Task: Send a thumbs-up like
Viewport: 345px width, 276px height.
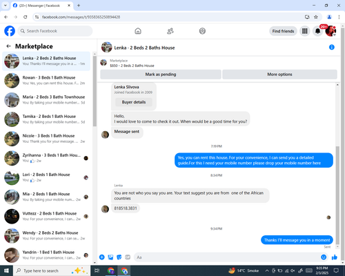Action: pos(335,257)
